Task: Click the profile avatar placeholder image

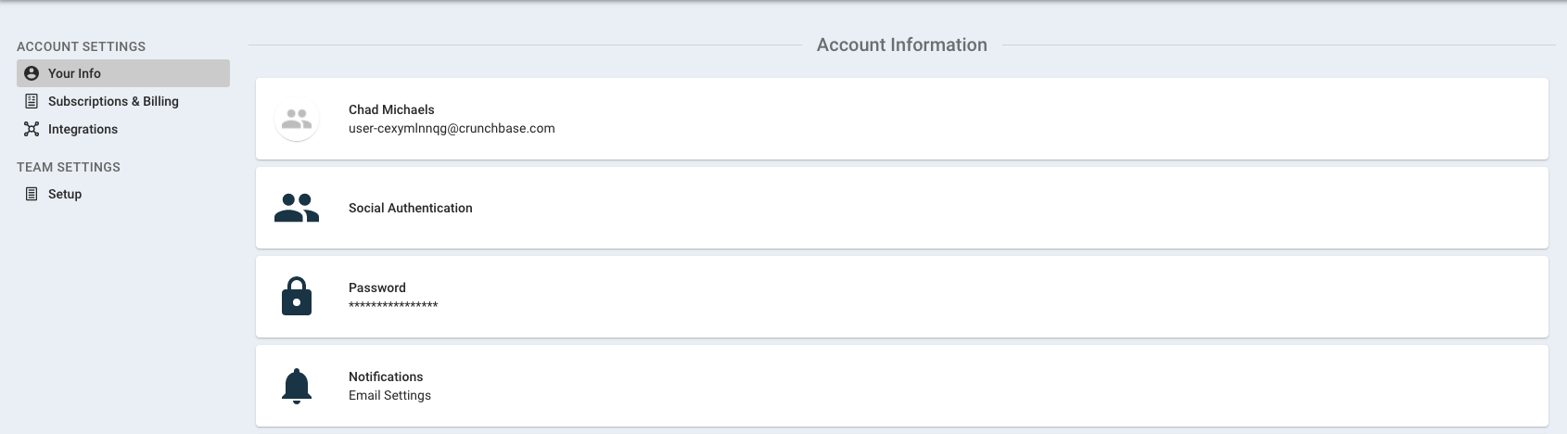Action: point(297,119)
